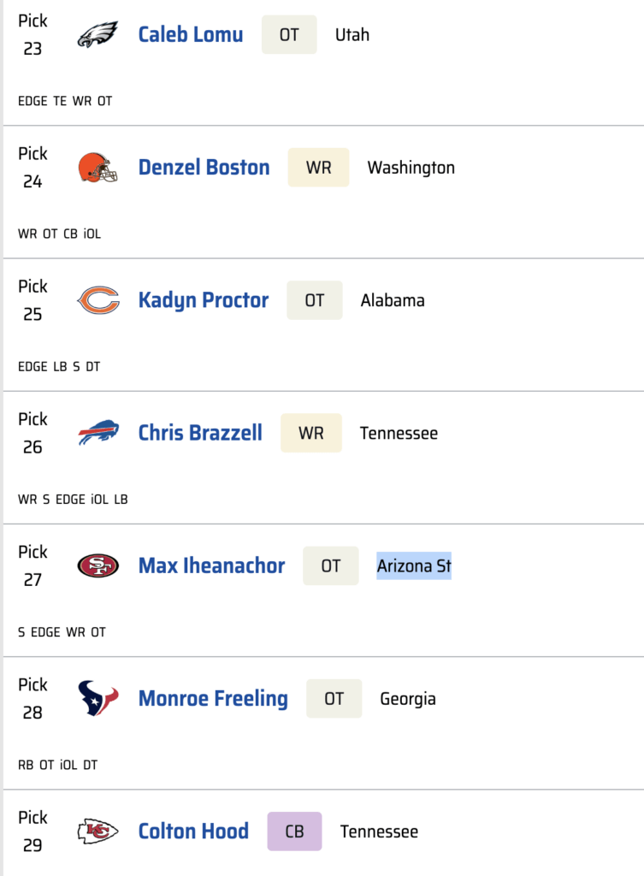The image size is (644, 876).
Task: Open Kadyn Proctor player page
Action: point(204,300)
